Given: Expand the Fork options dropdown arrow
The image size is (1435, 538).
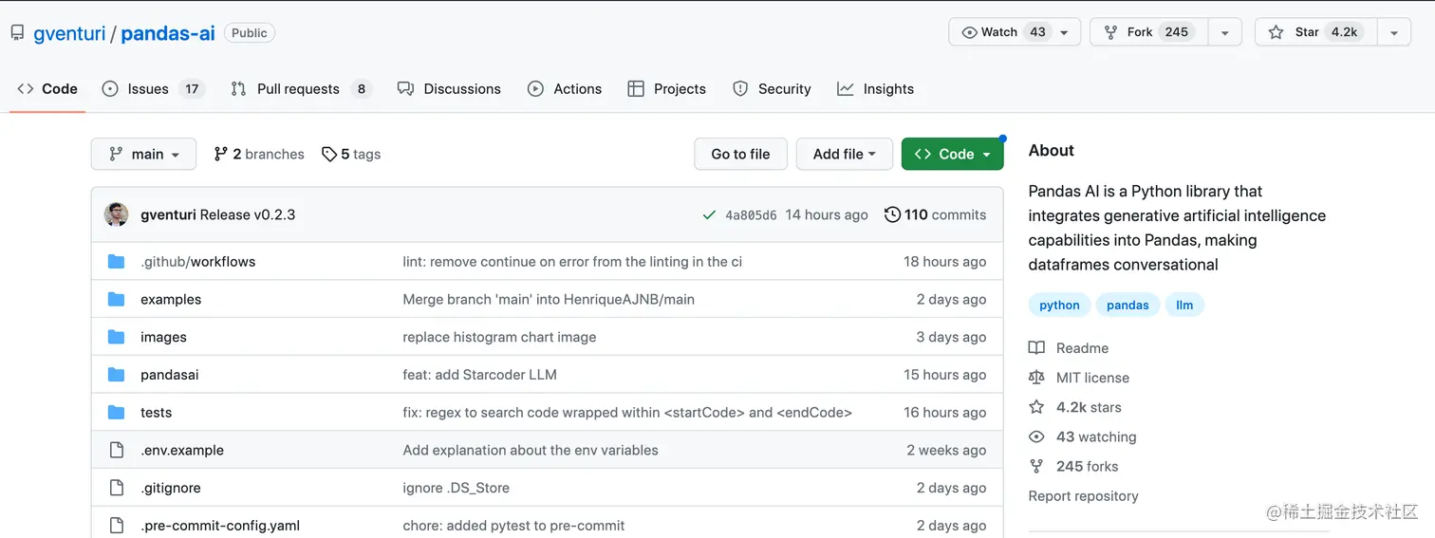Looking at the screenshot, I should tap(1225, 32).
